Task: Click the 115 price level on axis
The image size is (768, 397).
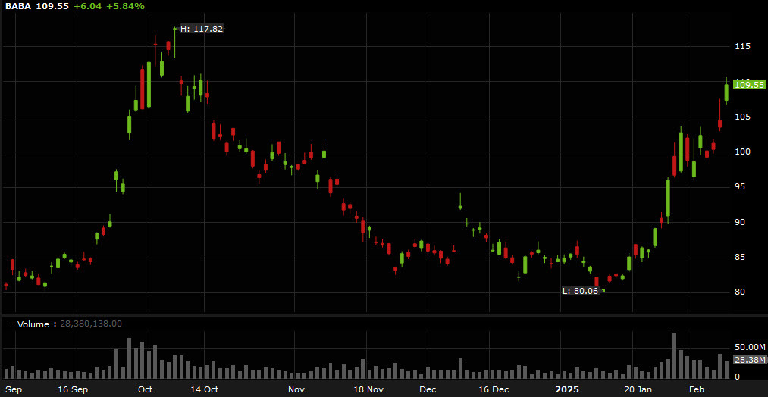Action: pos(741,46)
